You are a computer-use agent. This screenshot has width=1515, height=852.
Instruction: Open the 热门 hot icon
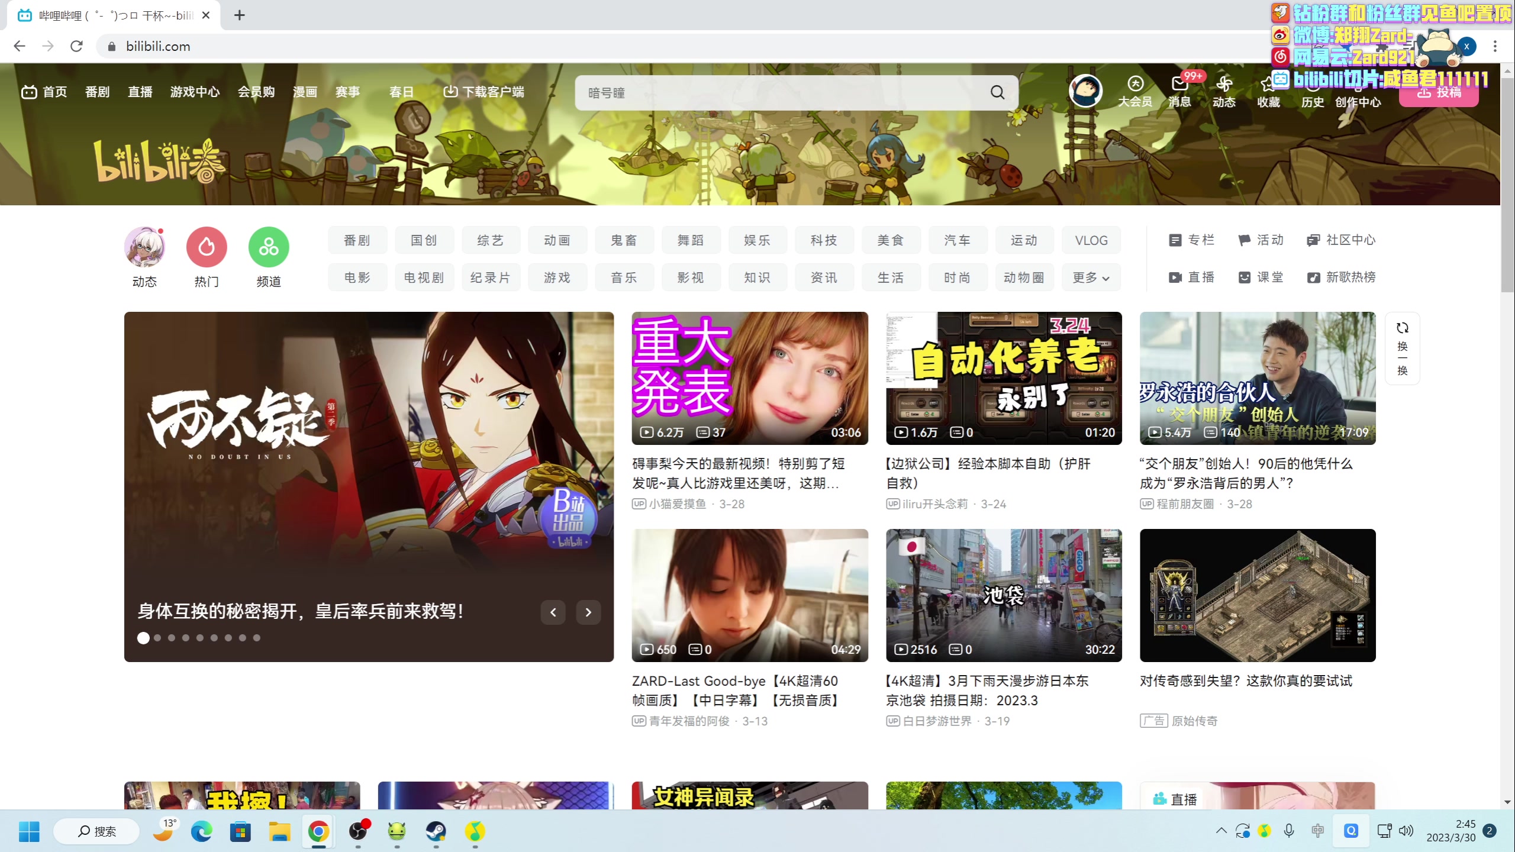pos(207,247)
